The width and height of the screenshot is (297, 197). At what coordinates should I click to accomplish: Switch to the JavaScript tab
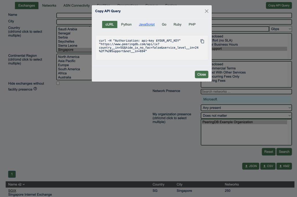tap(146, 24)
